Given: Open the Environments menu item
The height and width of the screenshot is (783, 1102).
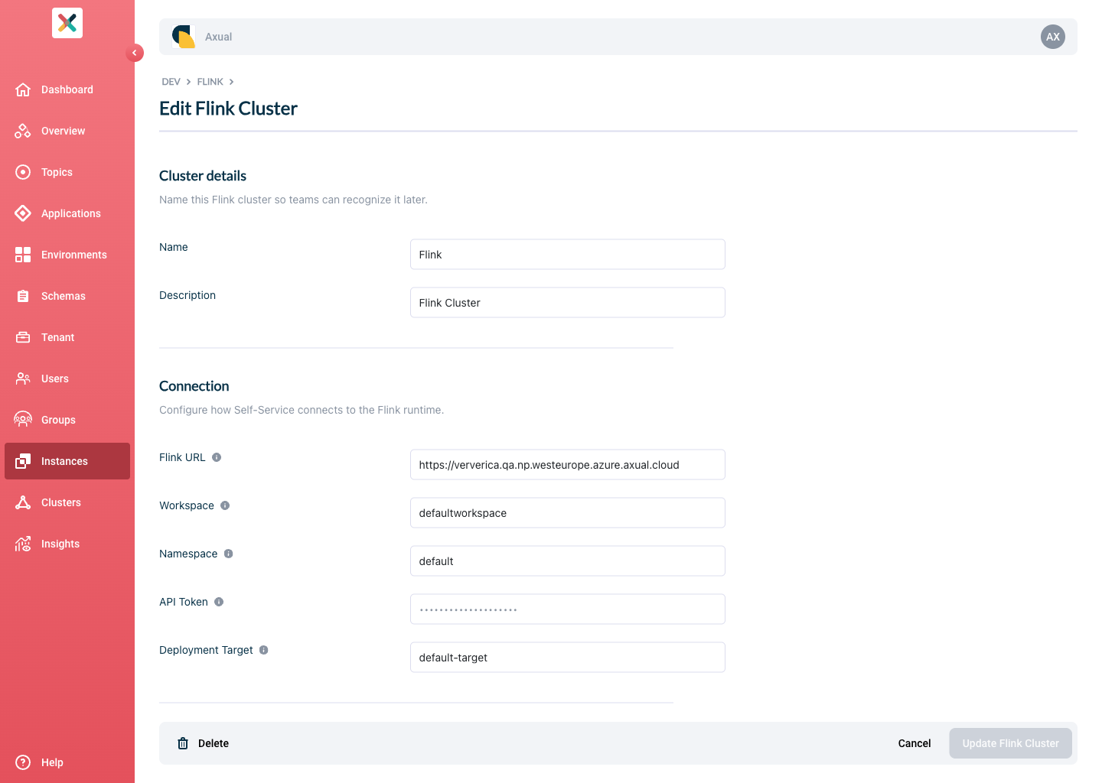Looking at the screenshot, I should click(67, 255).
